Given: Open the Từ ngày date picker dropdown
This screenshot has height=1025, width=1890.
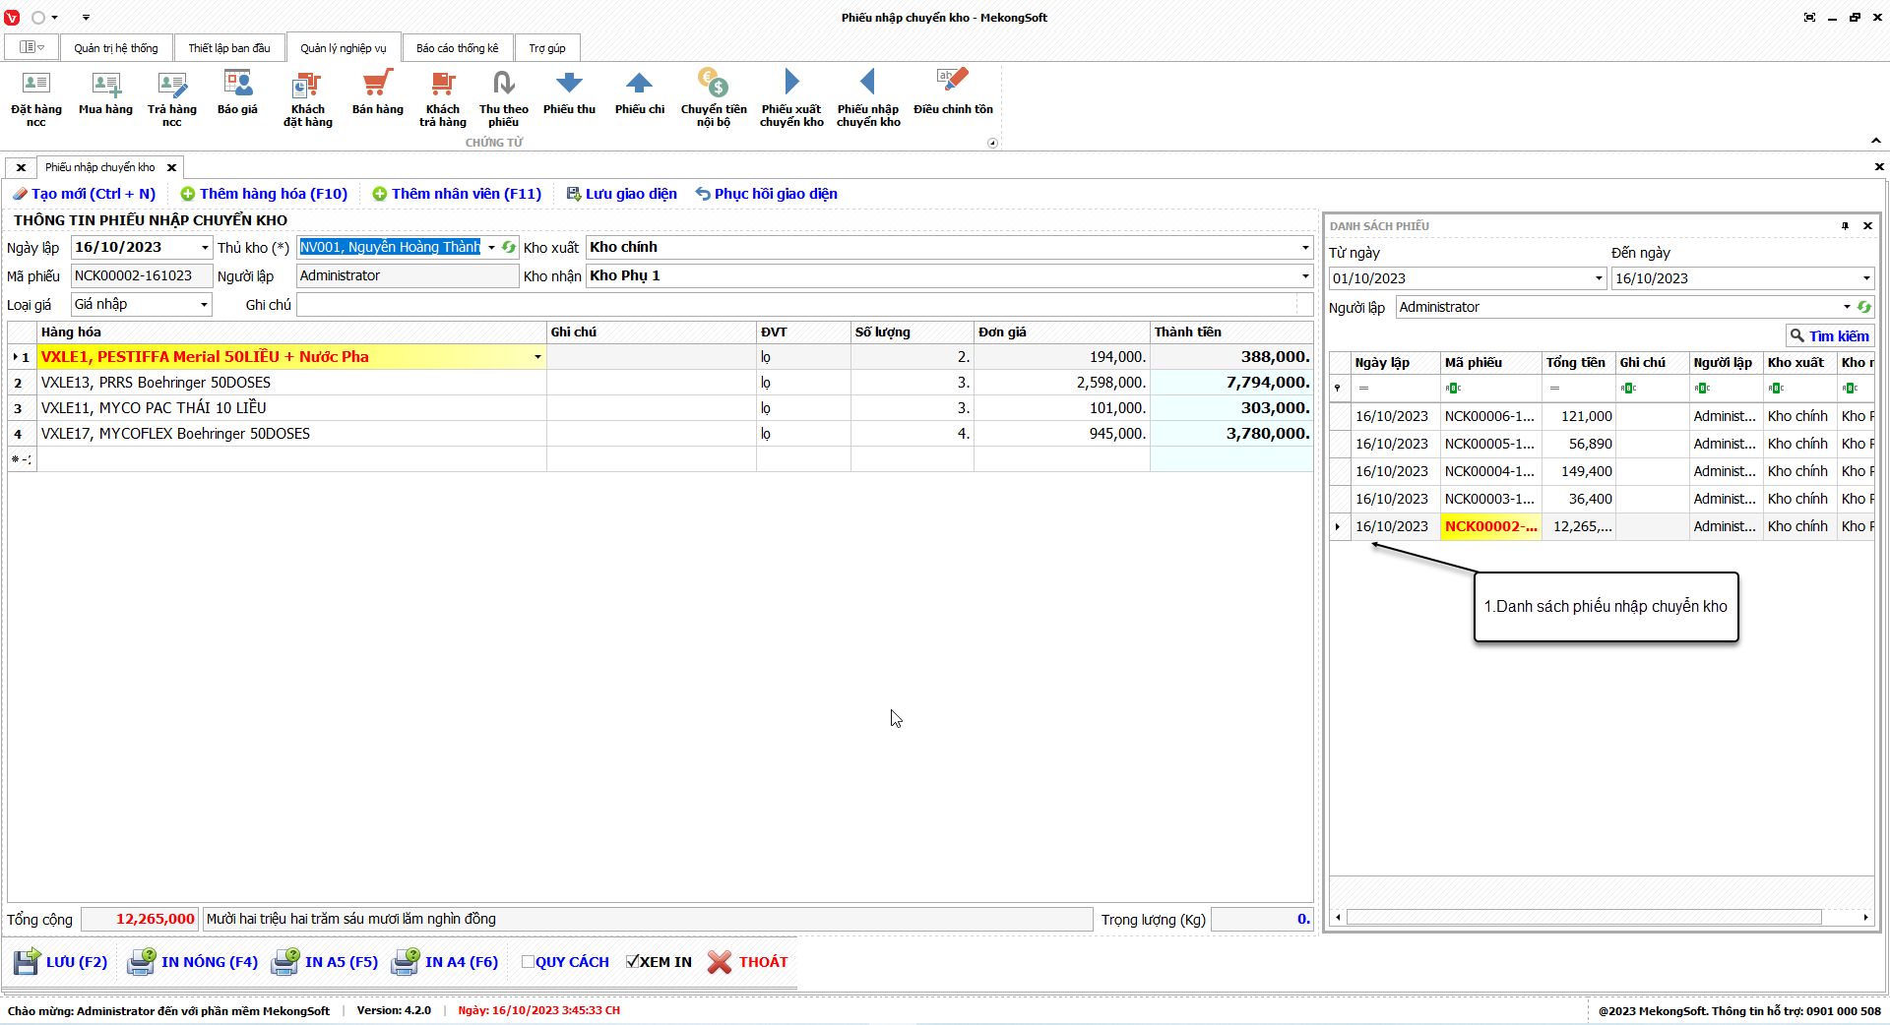Looking at the screenshot, I should click(1599, 278).
